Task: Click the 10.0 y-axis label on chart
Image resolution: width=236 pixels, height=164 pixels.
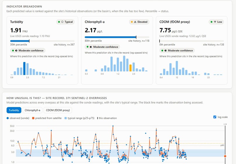Action: coord(12,141)
